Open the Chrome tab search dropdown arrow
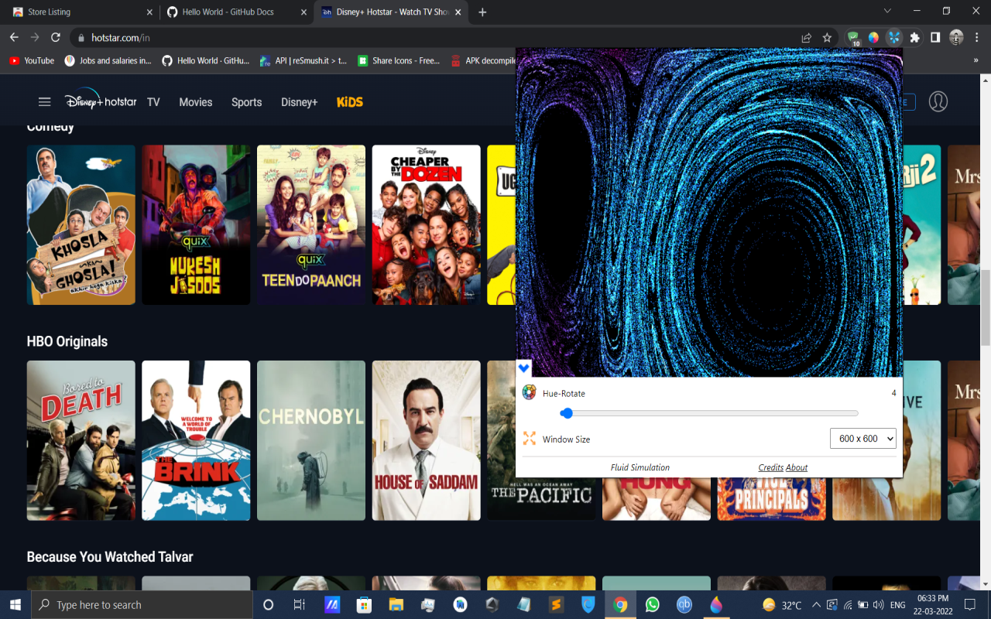Screen dimensions: 991x619 pyautogui.click(x=887, y=12)
